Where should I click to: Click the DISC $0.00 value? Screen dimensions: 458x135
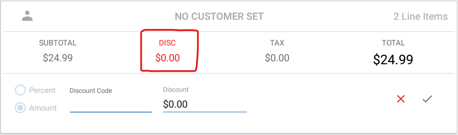point(168,58)
